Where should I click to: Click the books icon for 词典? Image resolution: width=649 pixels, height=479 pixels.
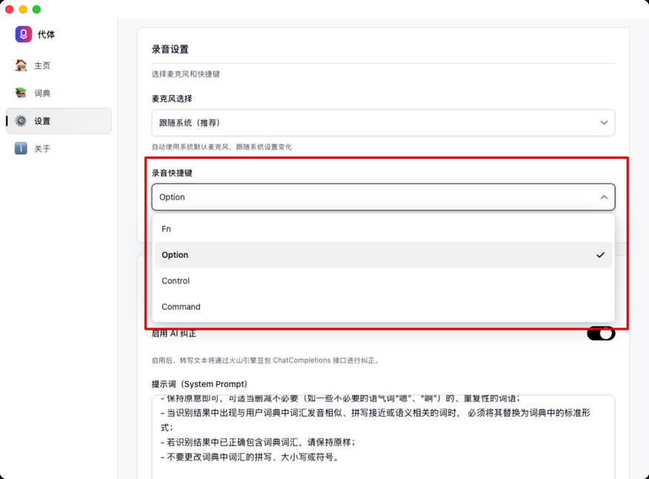[x=21, y=93]
